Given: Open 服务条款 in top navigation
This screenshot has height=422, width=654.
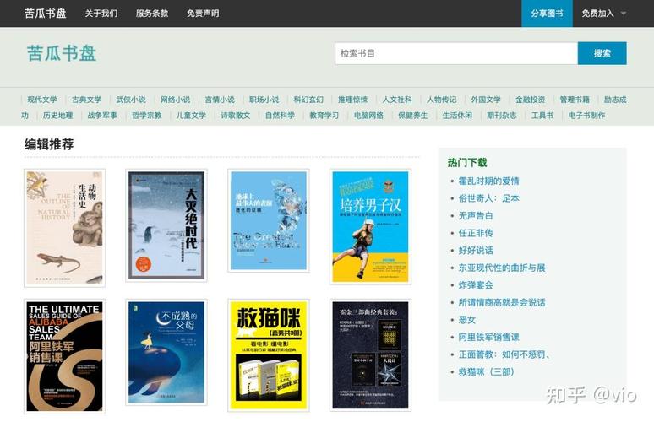Looking at the screenshot, I should 152,14.
